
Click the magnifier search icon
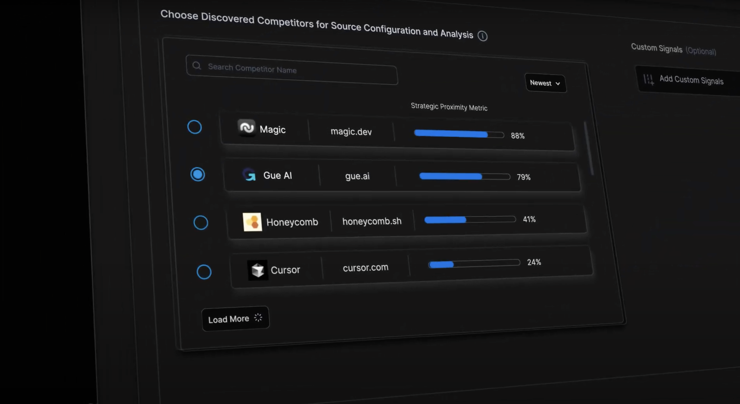196,66
